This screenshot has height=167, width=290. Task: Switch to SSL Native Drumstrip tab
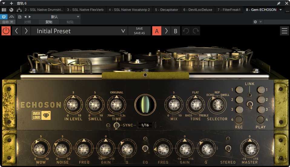coord(44,10)
